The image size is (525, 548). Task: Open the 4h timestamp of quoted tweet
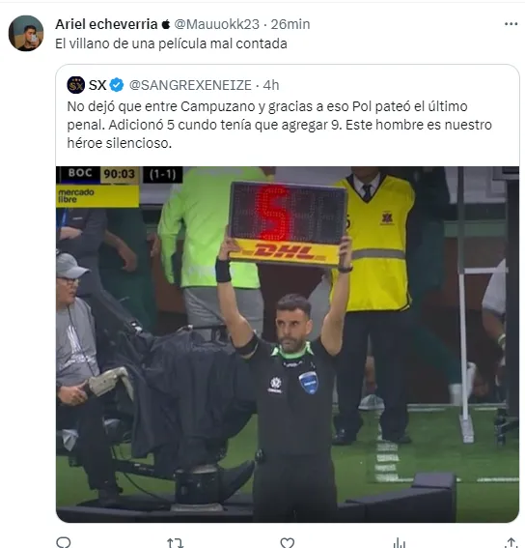pos(271,85)
